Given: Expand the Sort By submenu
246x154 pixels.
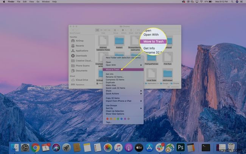Looking at the screenshot, I should 123,108.
